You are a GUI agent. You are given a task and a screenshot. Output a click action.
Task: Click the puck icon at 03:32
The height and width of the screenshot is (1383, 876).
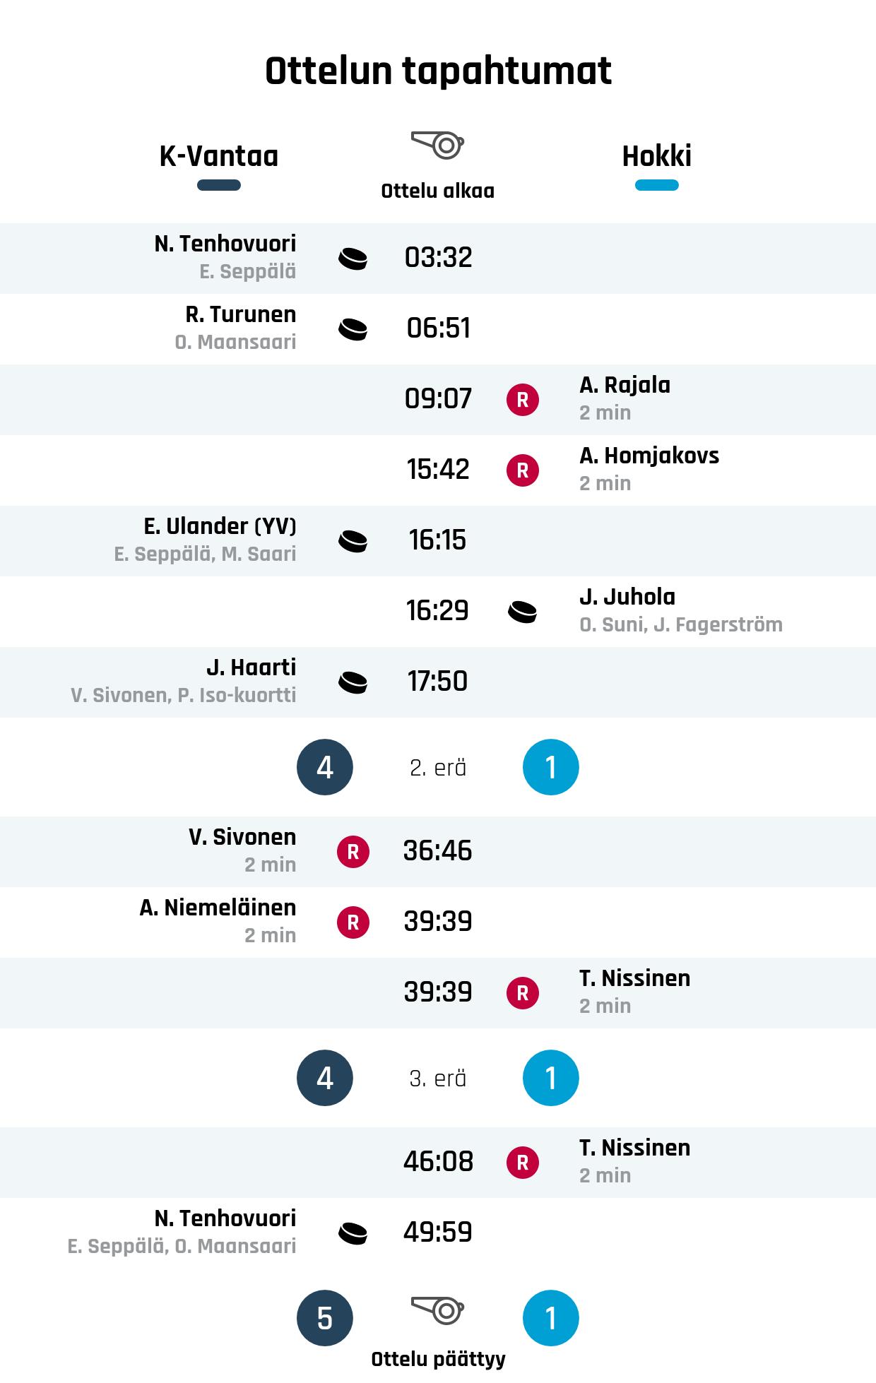tap(353, 259)
